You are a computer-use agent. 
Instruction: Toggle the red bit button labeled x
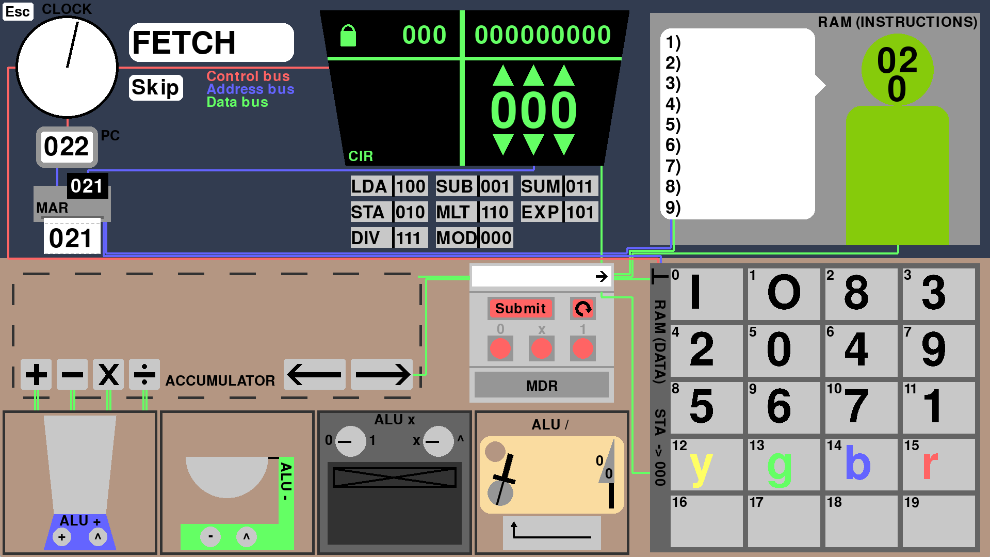[541, 348]
